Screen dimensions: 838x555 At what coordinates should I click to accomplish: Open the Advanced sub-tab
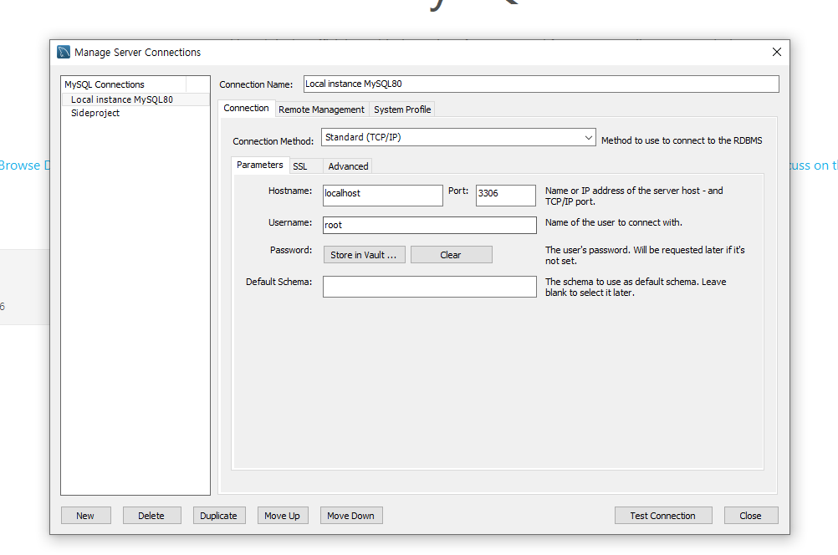tap(348, 166)
